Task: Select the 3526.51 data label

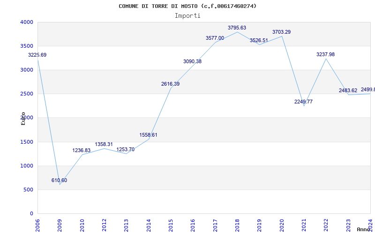Action: [259, 41]
